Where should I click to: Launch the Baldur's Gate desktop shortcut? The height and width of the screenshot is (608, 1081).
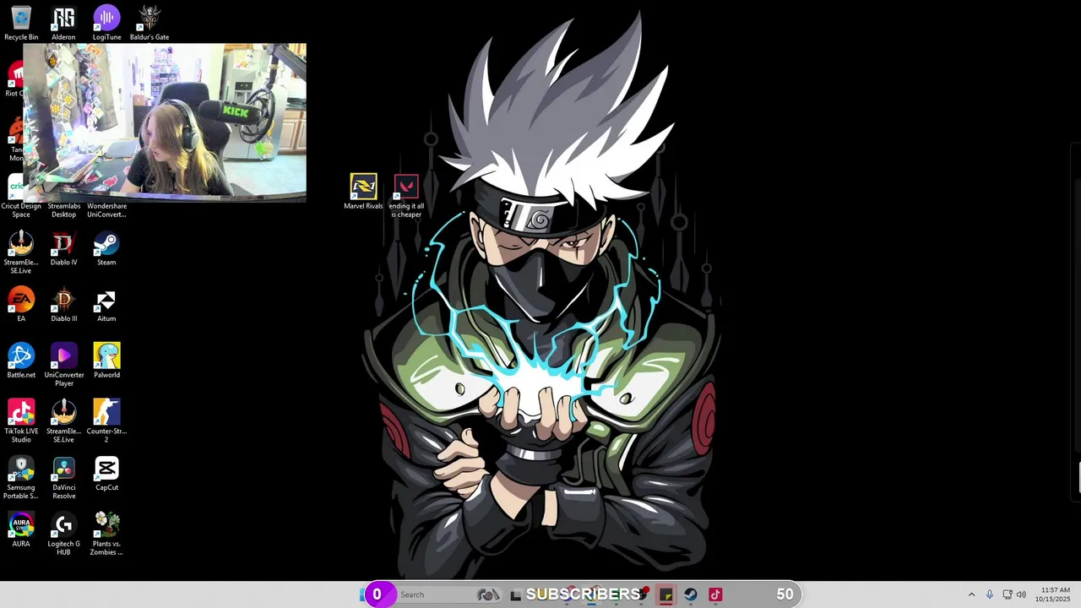pyautogui.click(x=149, y=23)
